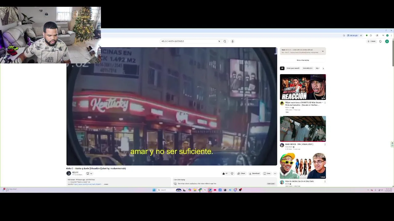
Task: Open the Chrome extensions puzzle icon
Action: pyautogui.click(x=371, y=35)
